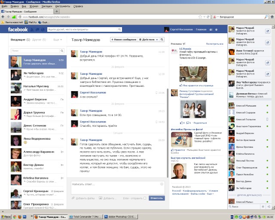Screen dimensions: 275x220
Task: Open Наталья Мунтяну conversation
Action: click(x=37, y=88)
